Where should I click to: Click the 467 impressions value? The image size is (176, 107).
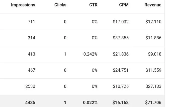31,70
